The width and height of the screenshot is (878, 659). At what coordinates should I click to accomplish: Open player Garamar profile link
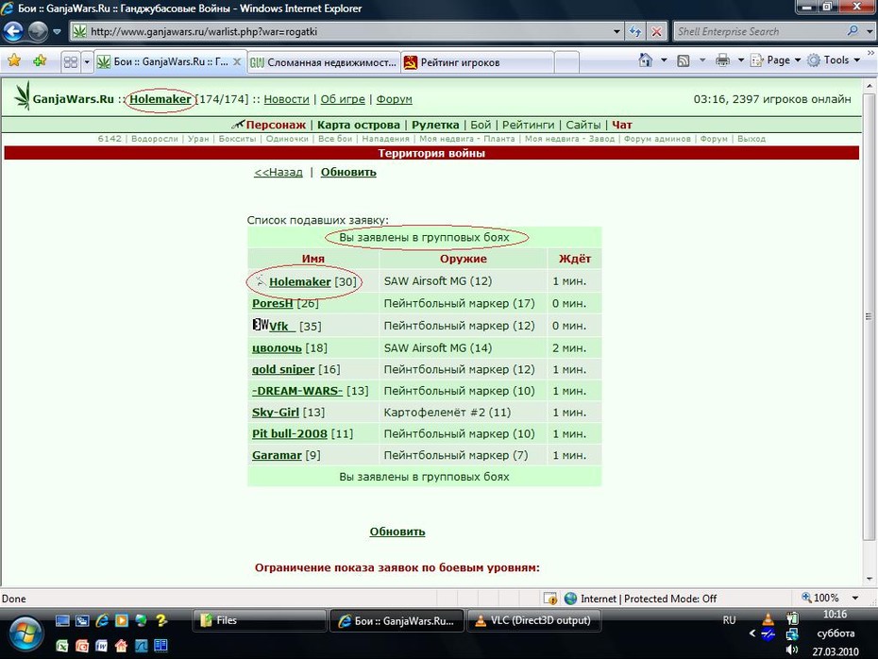[x=277, y=455]
